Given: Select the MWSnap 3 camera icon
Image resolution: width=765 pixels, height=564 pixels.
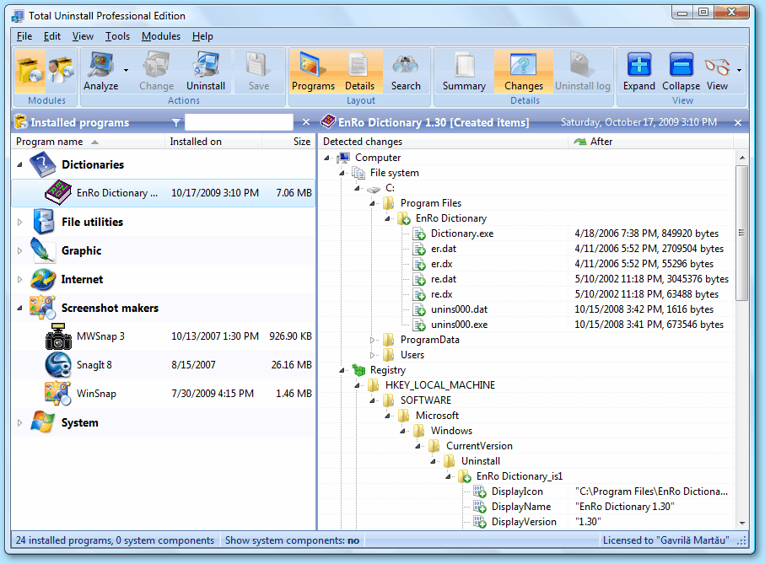Looking at the screenshot, I should 58,336.
